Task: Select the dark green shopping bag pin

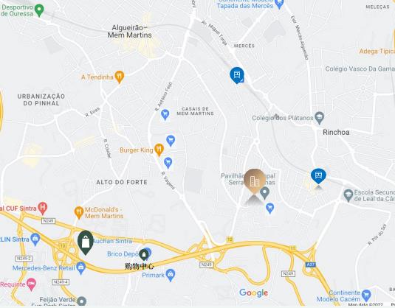Action: point(86,242)
